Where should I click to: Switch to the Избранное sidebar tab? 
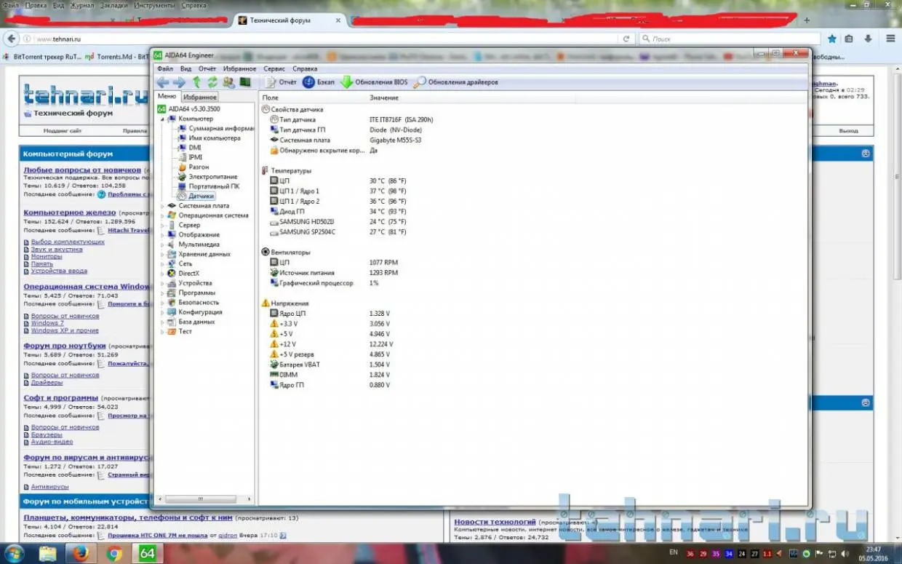pos(199,97)
